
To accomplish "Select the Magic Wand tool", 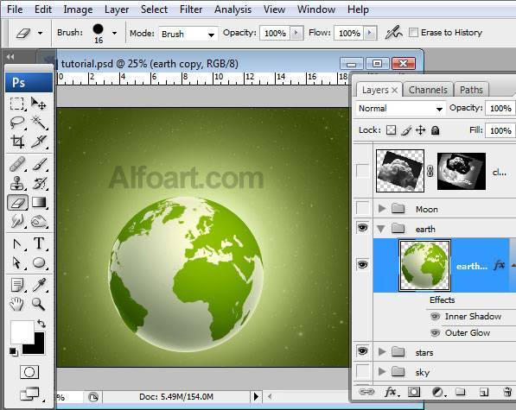I will pos(39,123).
